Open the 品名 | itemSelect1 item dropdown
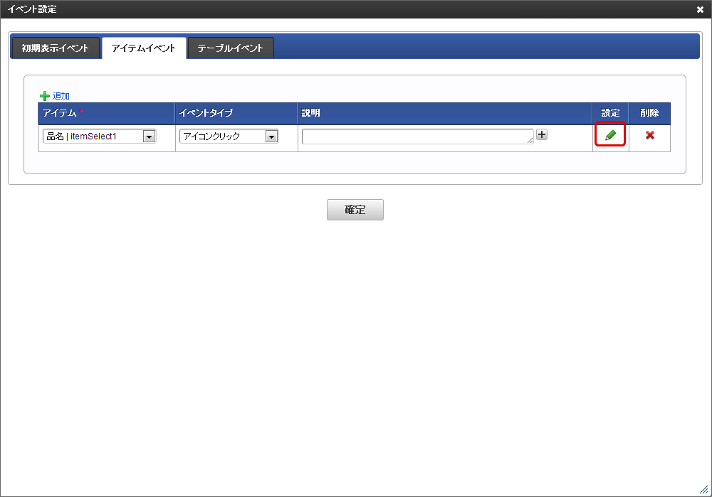Viewport: 712px width, 497px height. 100,136
